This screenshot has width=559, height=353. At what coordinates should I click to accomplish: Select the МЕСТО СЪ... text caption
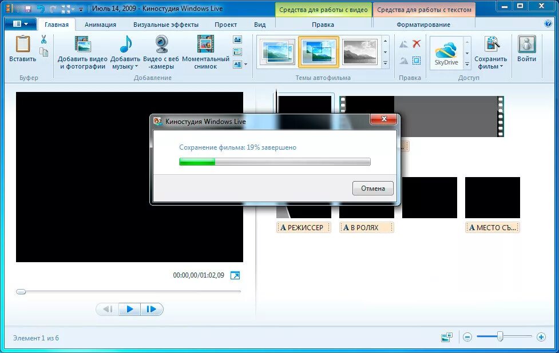click(x=492, y=227)
